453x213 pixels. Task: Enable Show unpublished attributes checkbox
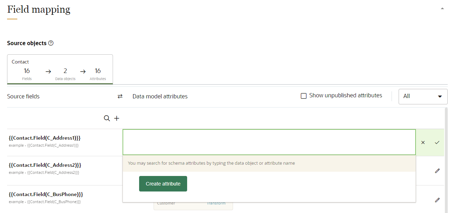304,96
